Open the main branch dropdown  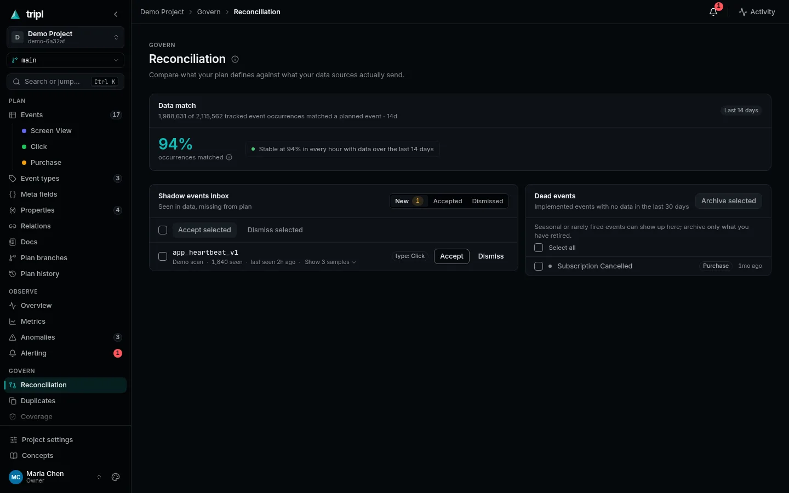point(65,60)
